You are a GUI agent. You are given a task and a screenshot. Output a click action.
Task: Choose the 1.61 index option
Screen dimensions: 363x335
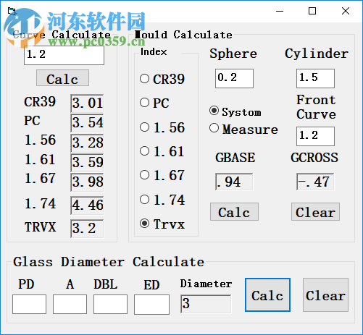pos(144,151)
